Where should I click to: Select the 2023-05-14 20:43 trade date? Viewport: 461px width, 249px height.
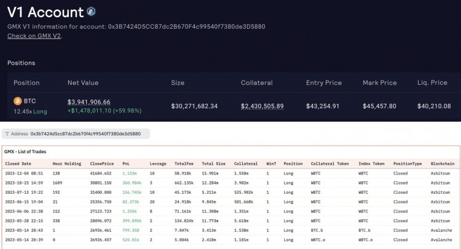pos(24,231)
